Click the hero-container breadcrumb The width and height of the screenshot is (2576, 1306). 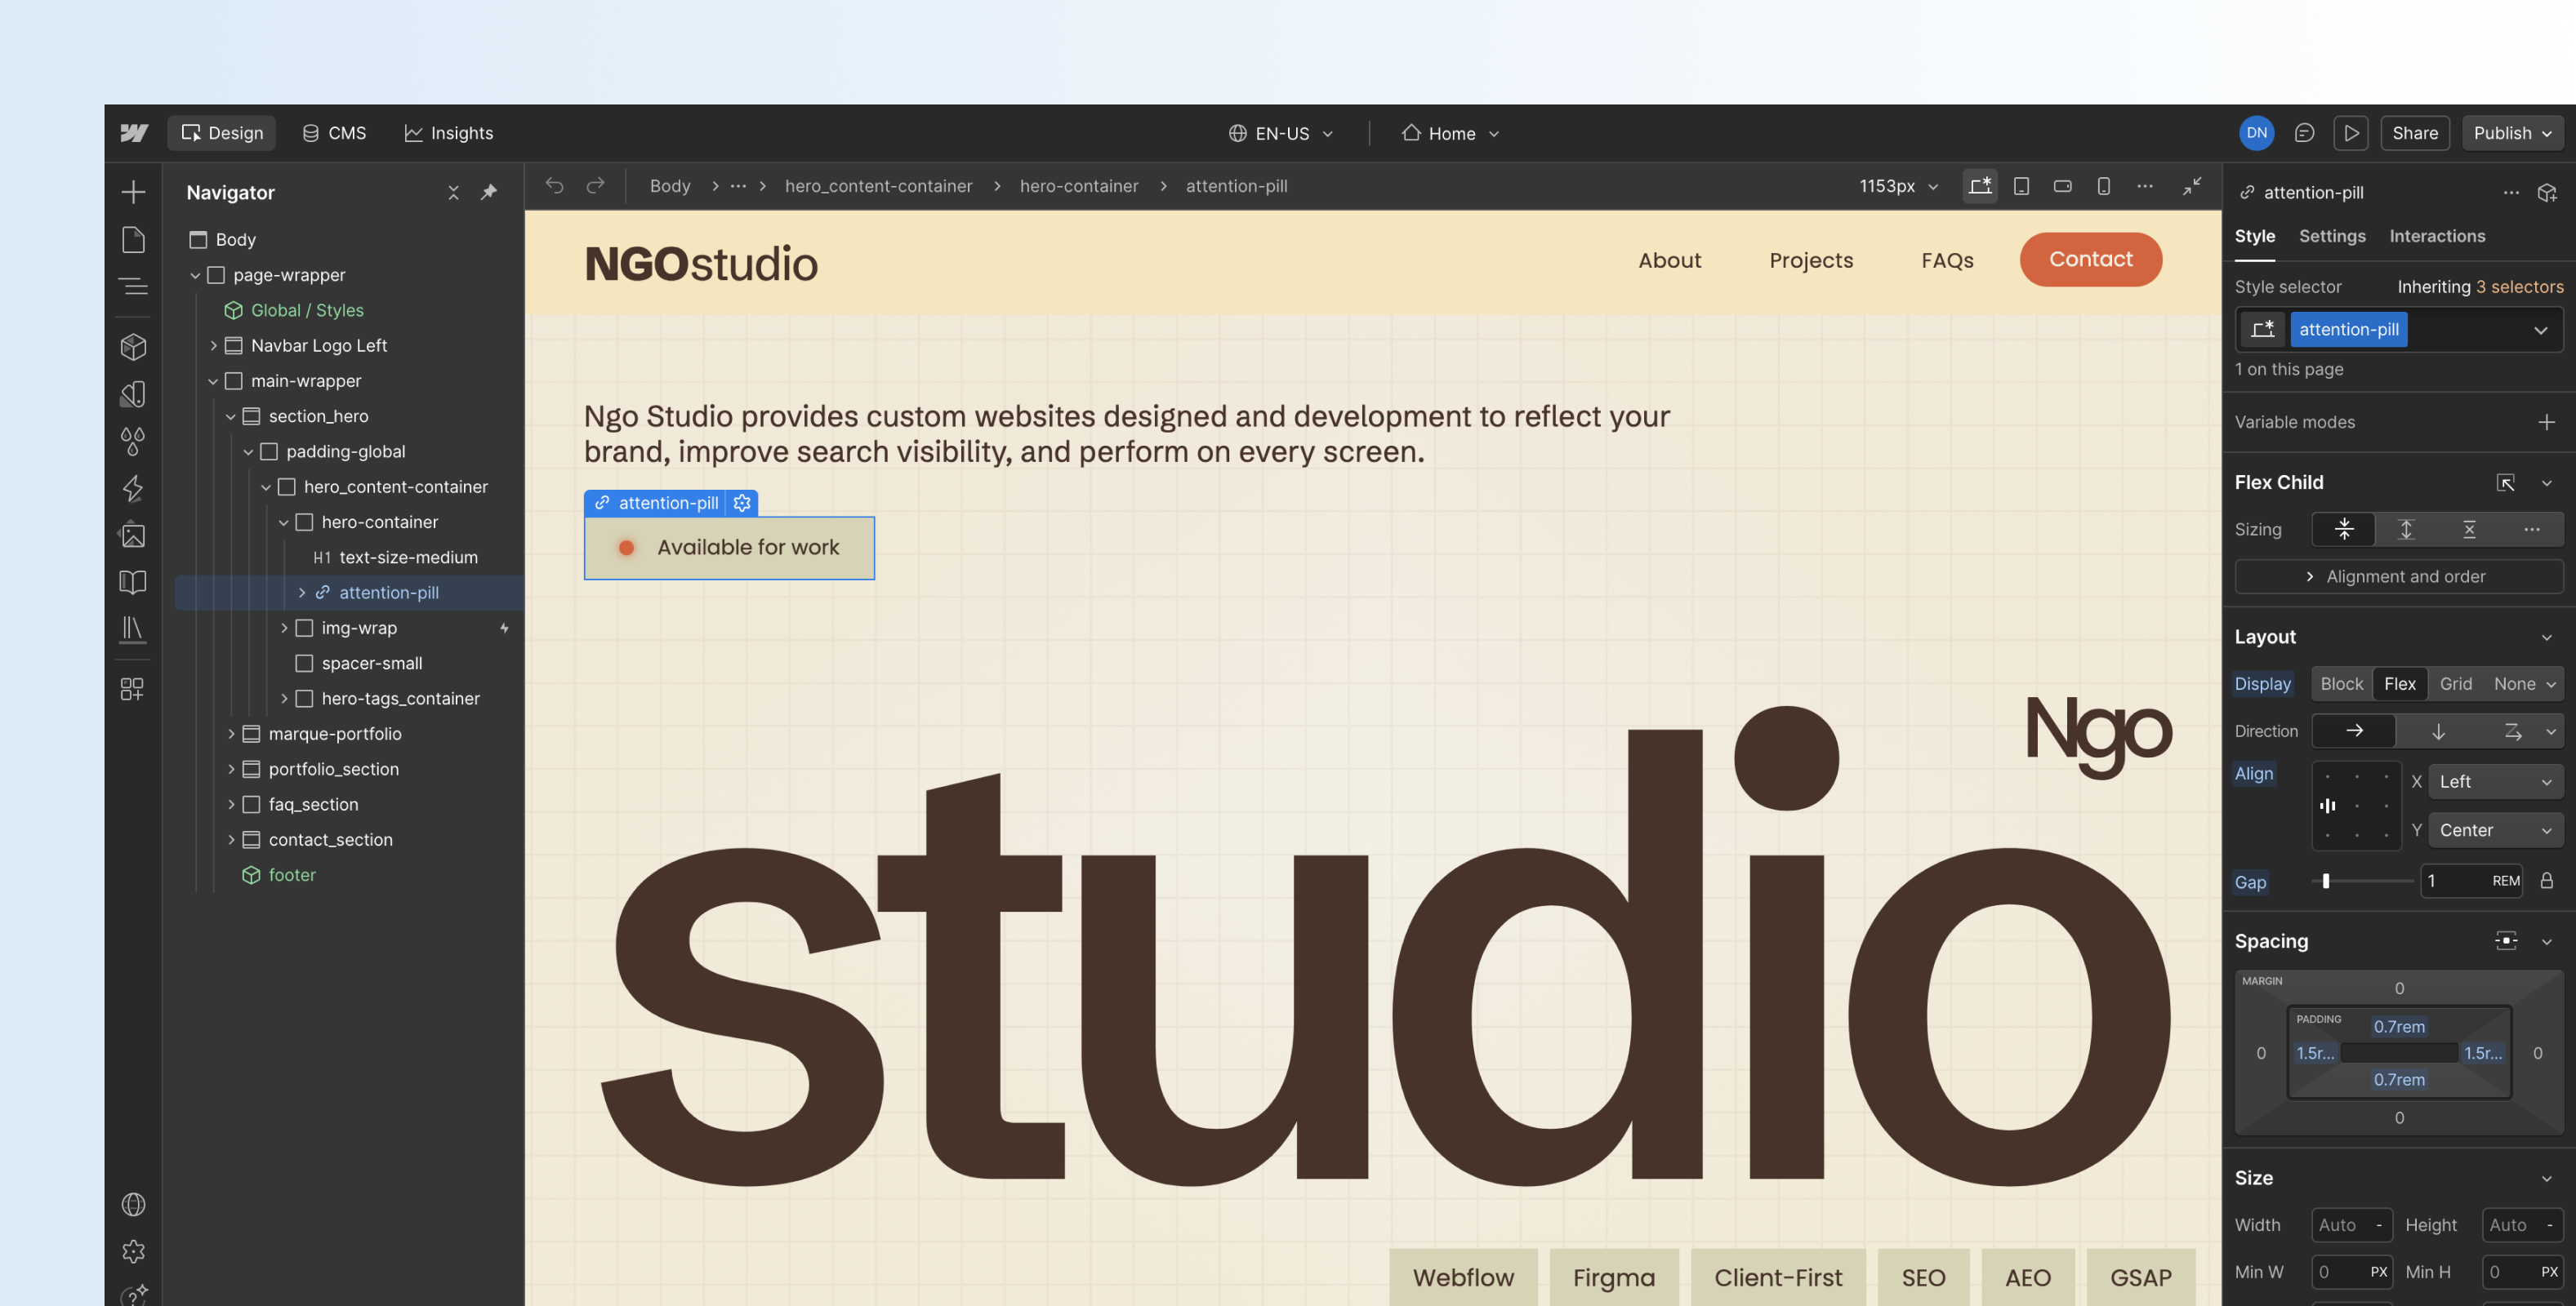point(1079,186)
